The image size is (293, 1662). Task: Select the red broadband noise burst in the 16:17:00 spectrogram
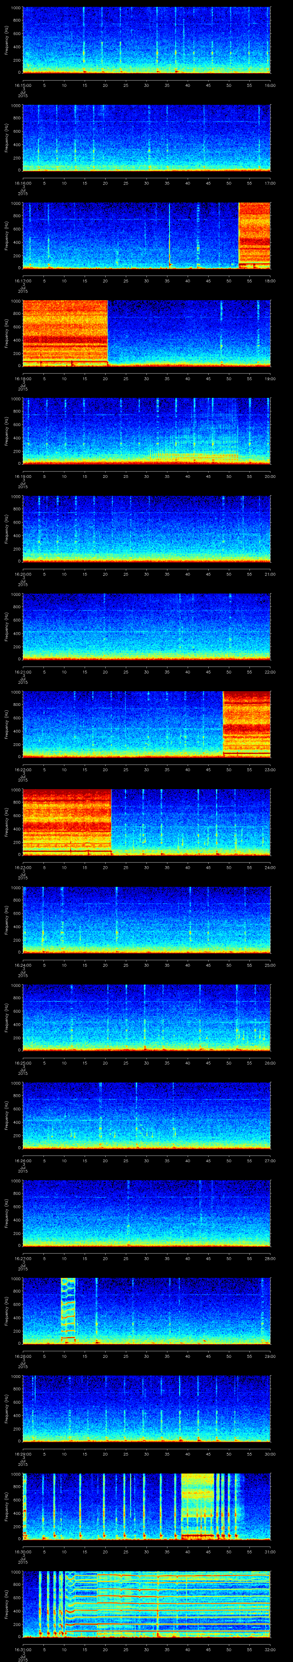click(x=254, y=235)
